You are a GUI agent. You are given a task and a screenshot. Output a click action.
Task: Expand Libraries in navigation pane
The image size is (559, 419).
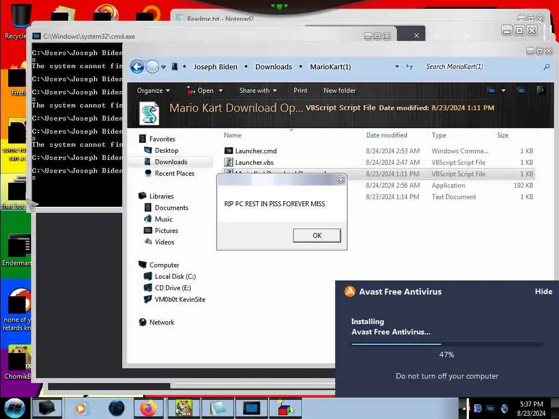pos(161,196)
